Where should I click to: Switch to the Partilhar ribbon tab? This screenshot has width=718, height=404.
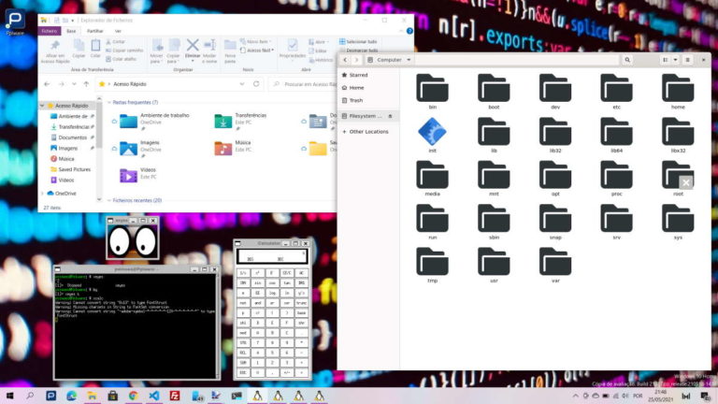point(94,30)
